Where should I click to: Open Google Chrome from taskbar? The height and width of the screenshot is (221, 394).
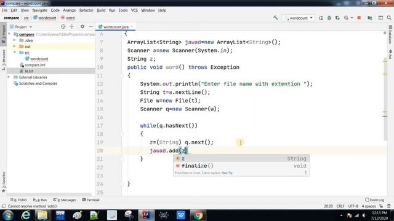click(198, 215)
